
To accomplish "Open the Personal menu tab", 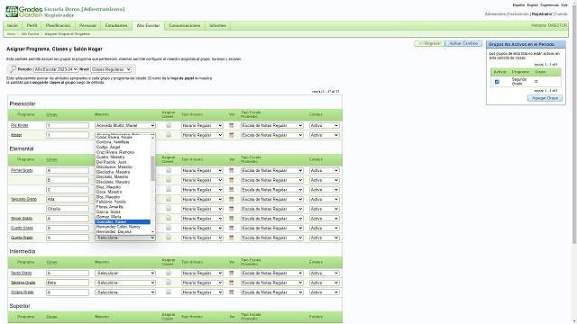I will 87,26.
